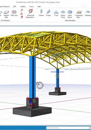The width and height of the screenshot is (91, 130).
Task: Click the search icon beside command field
Action: tap(90, 128)
